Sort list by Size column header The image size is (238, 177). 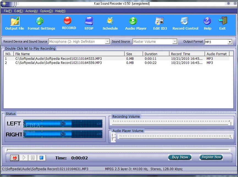[133, 54]
